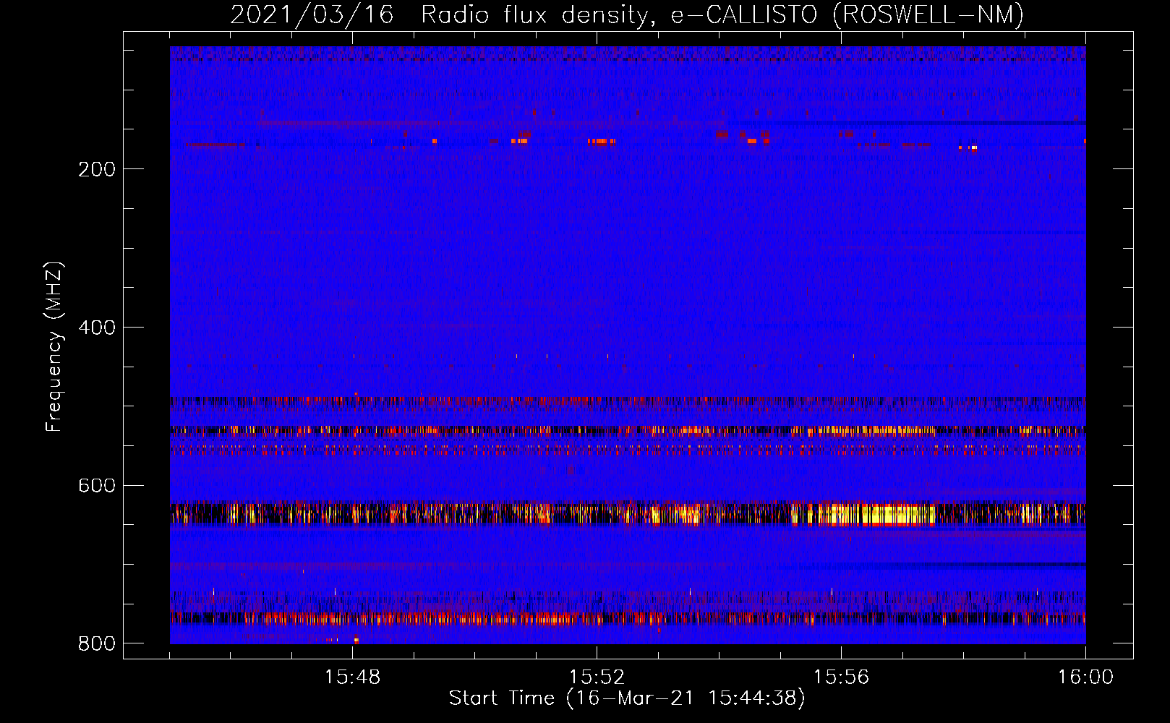The image size is (1170, 723).
Task: Click the '16:00' time tick label
Action: pyautogui.click(x=1085, y=677)
